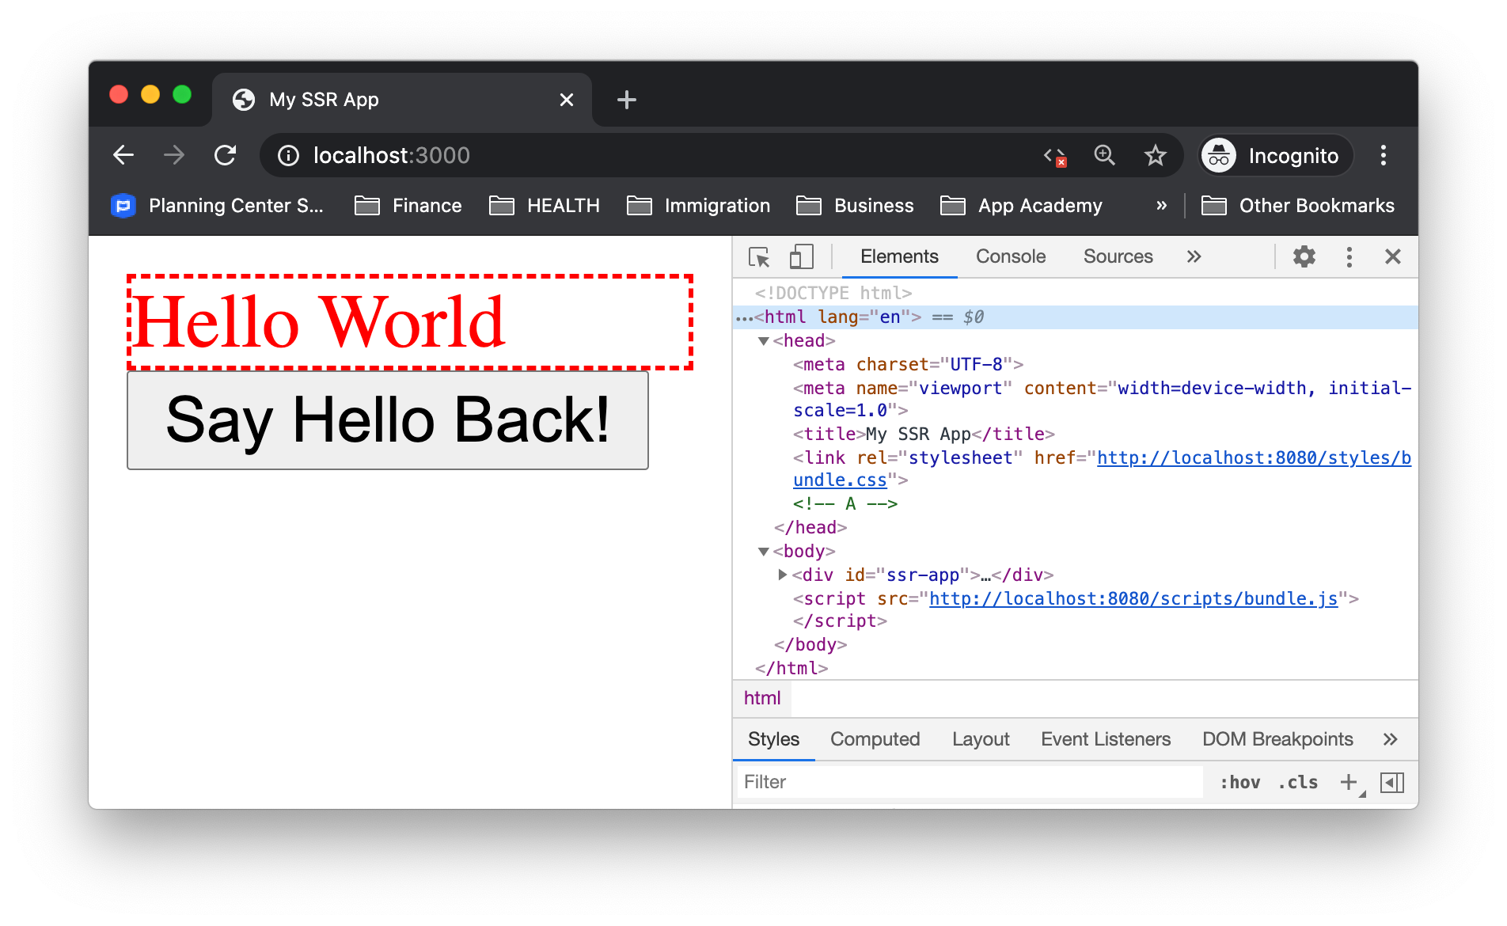Select the meta name="viewport" line
Image resolution: width=1507 pixels, height=926 pixels.
pyautogui.click(x=1102, y=400)
